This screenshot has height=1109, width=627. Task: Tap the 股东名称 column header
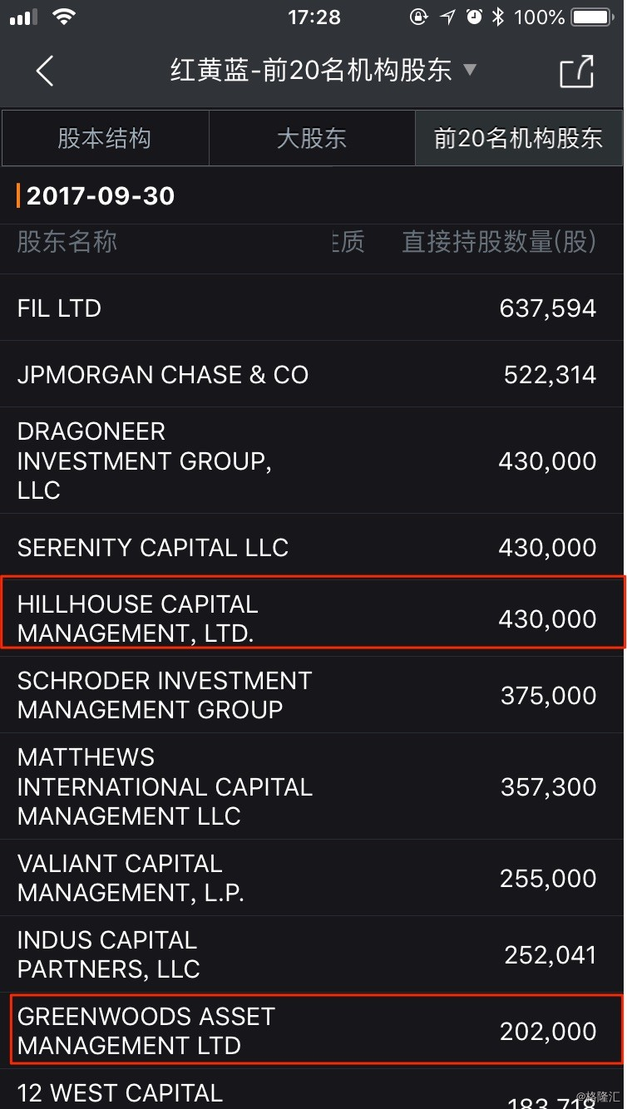tap(67, 242)
